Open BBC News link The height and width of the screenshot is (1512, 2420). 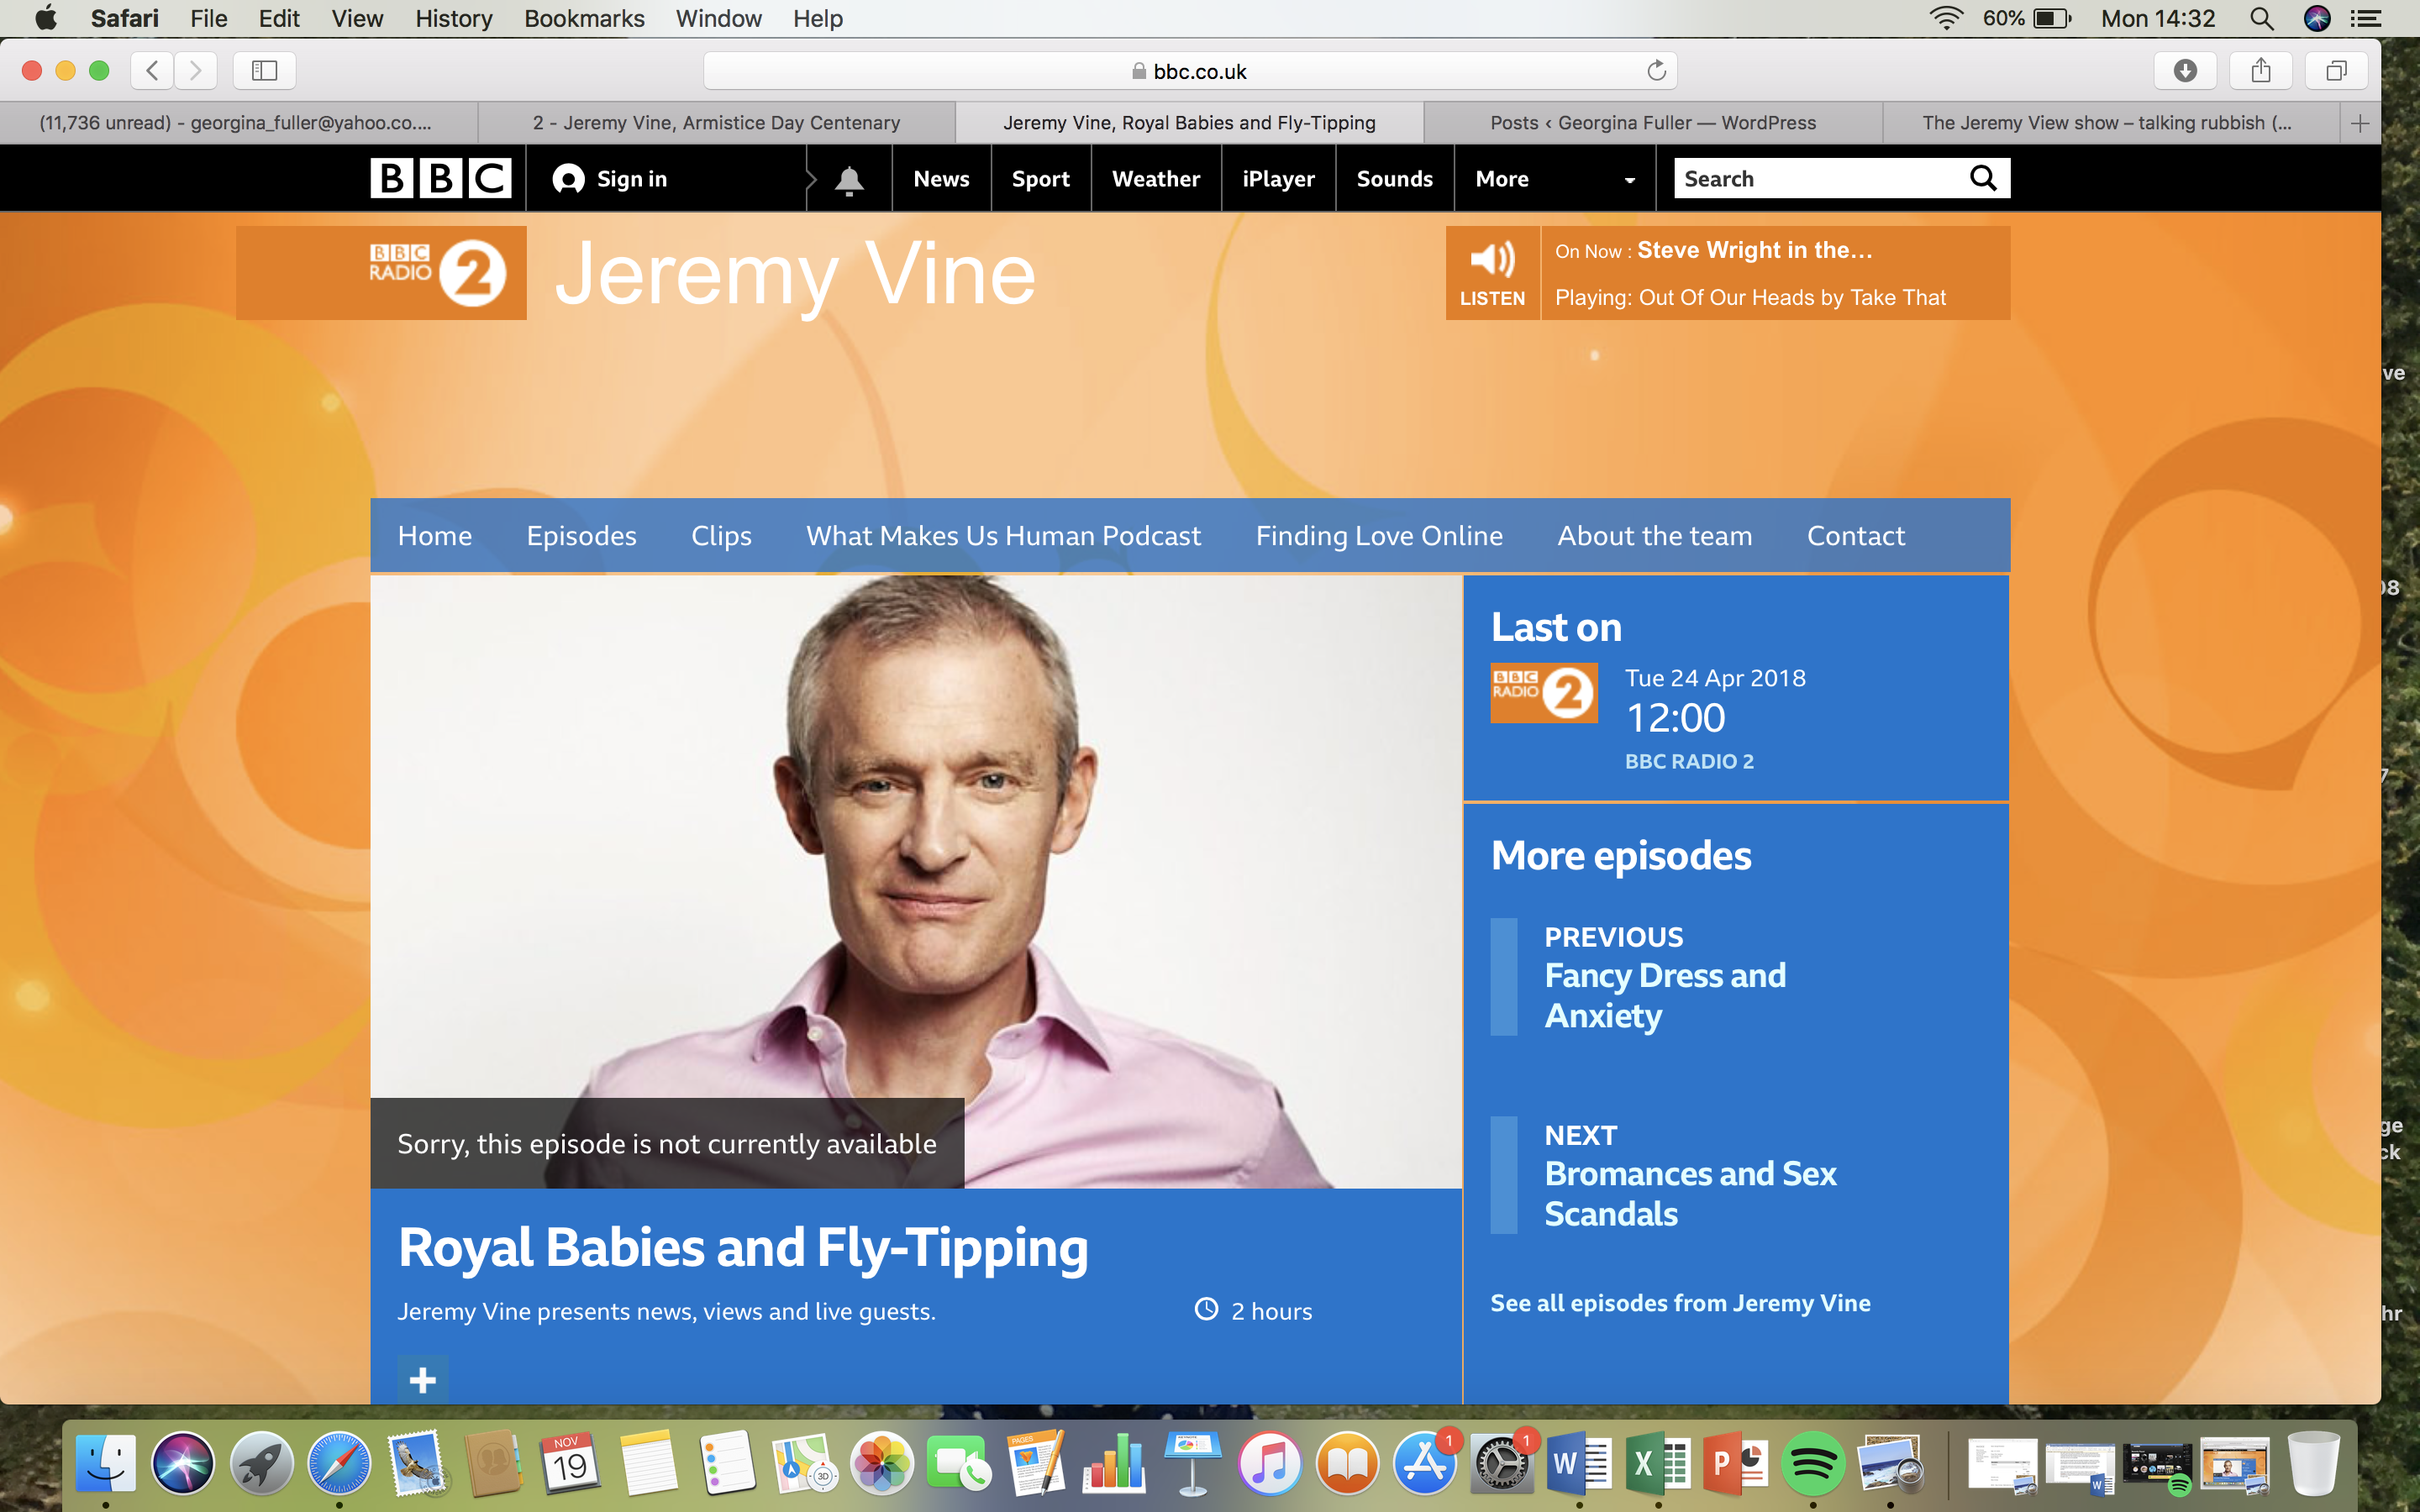coord(941,179)
